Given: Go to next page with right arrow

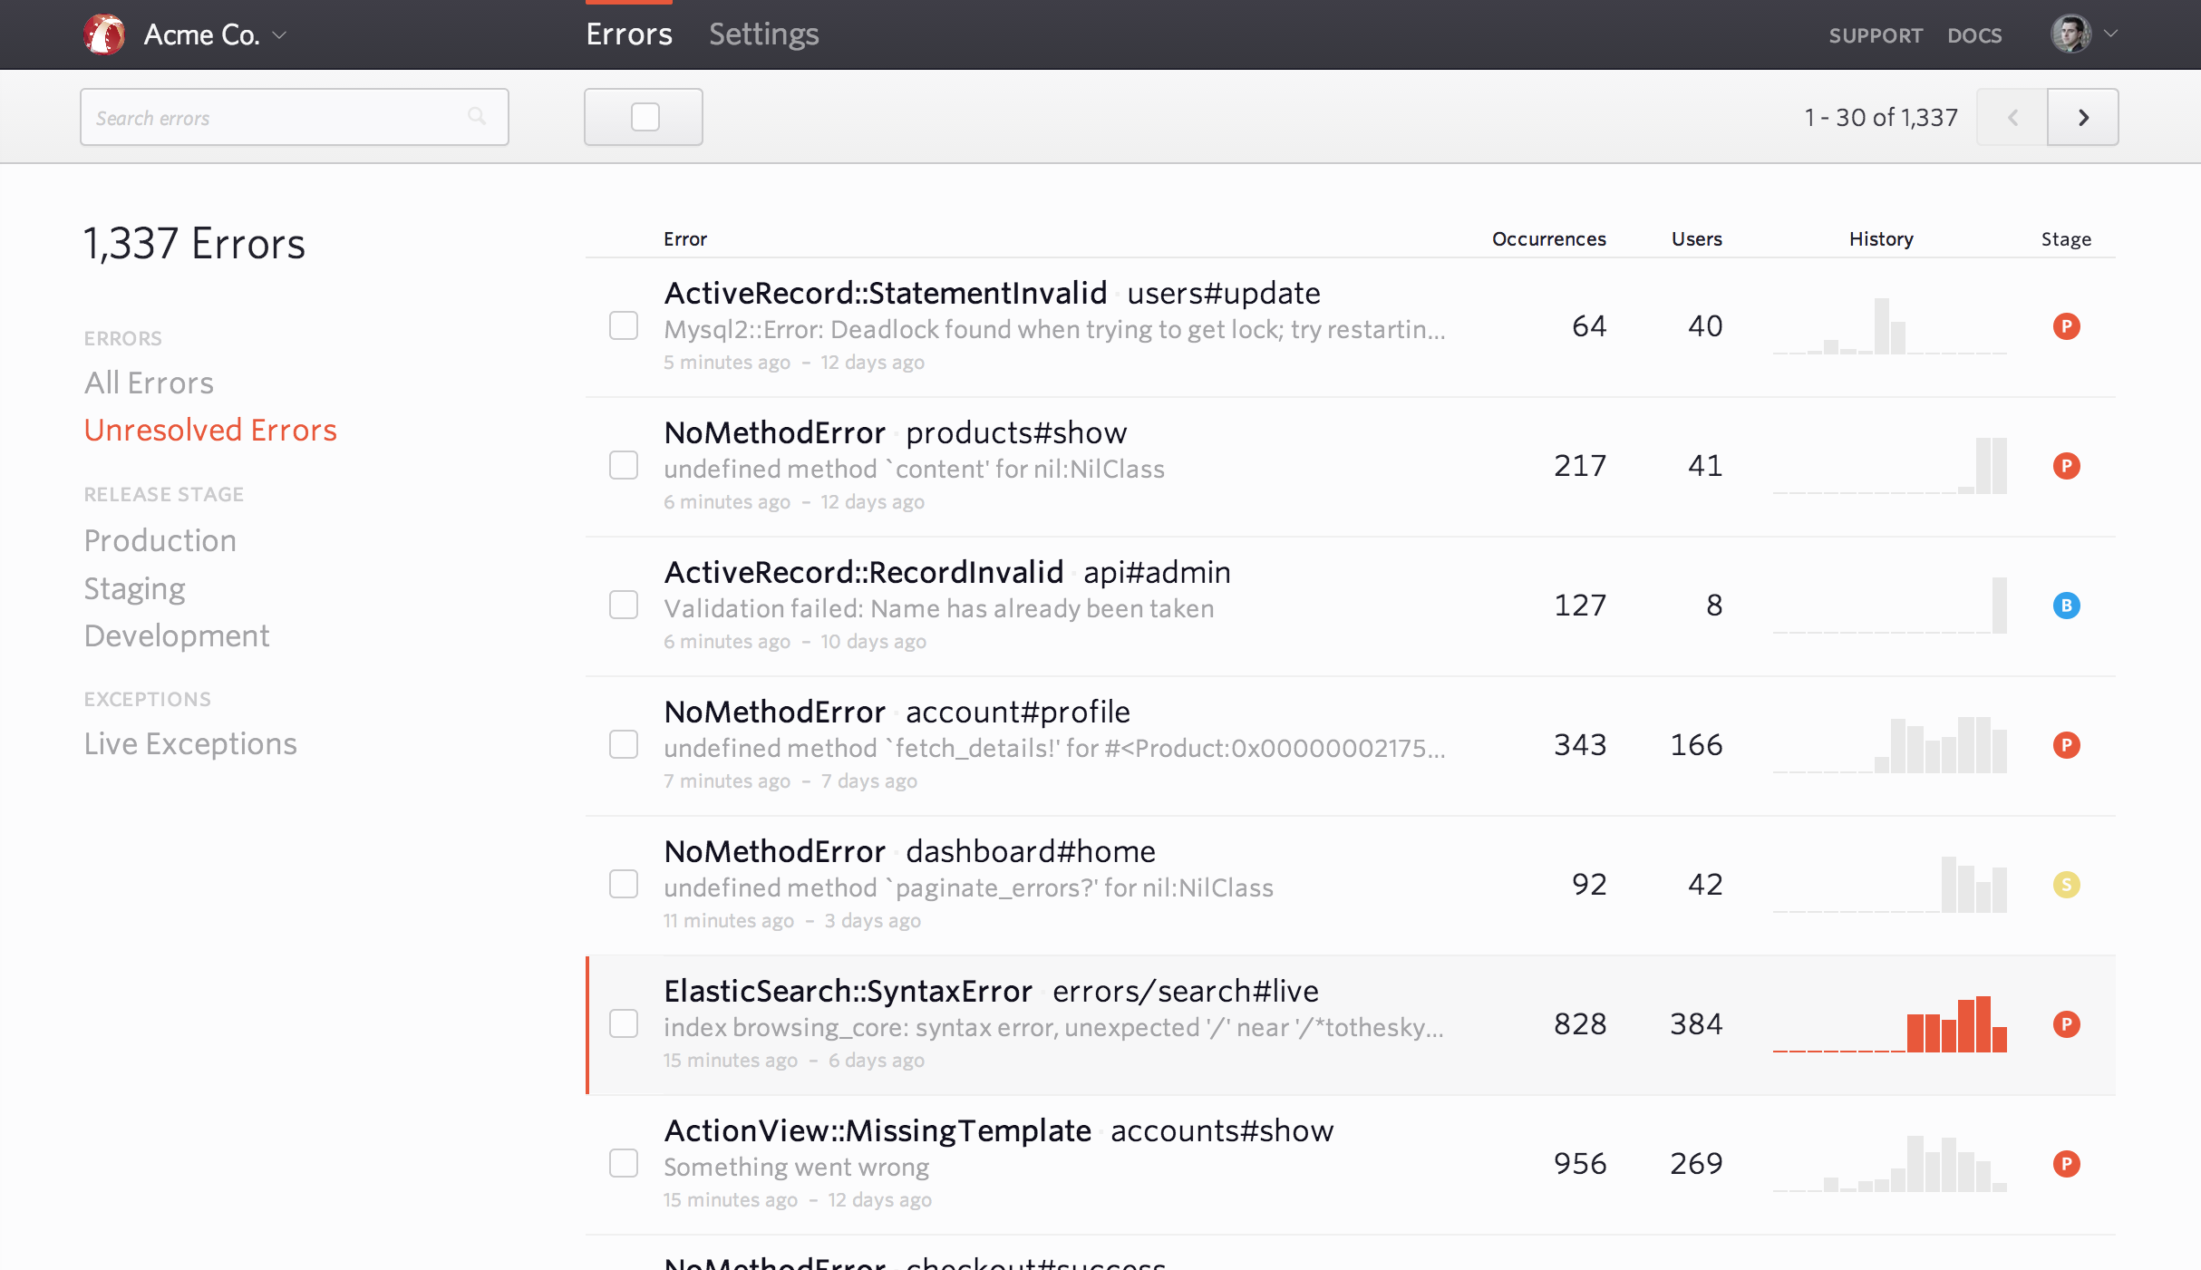Looking at the screenshot, I should coord(2082,117).
